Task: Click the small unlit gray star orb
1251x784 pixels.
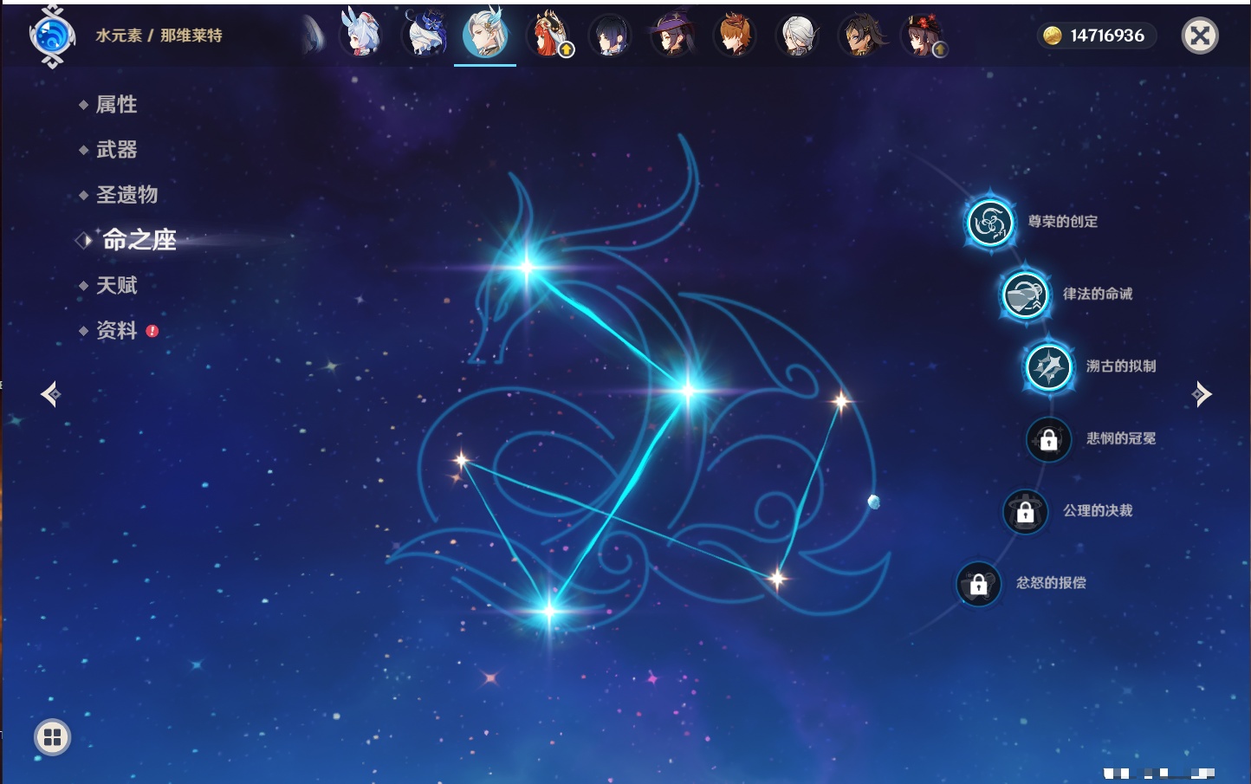Action: pos(873,502)
